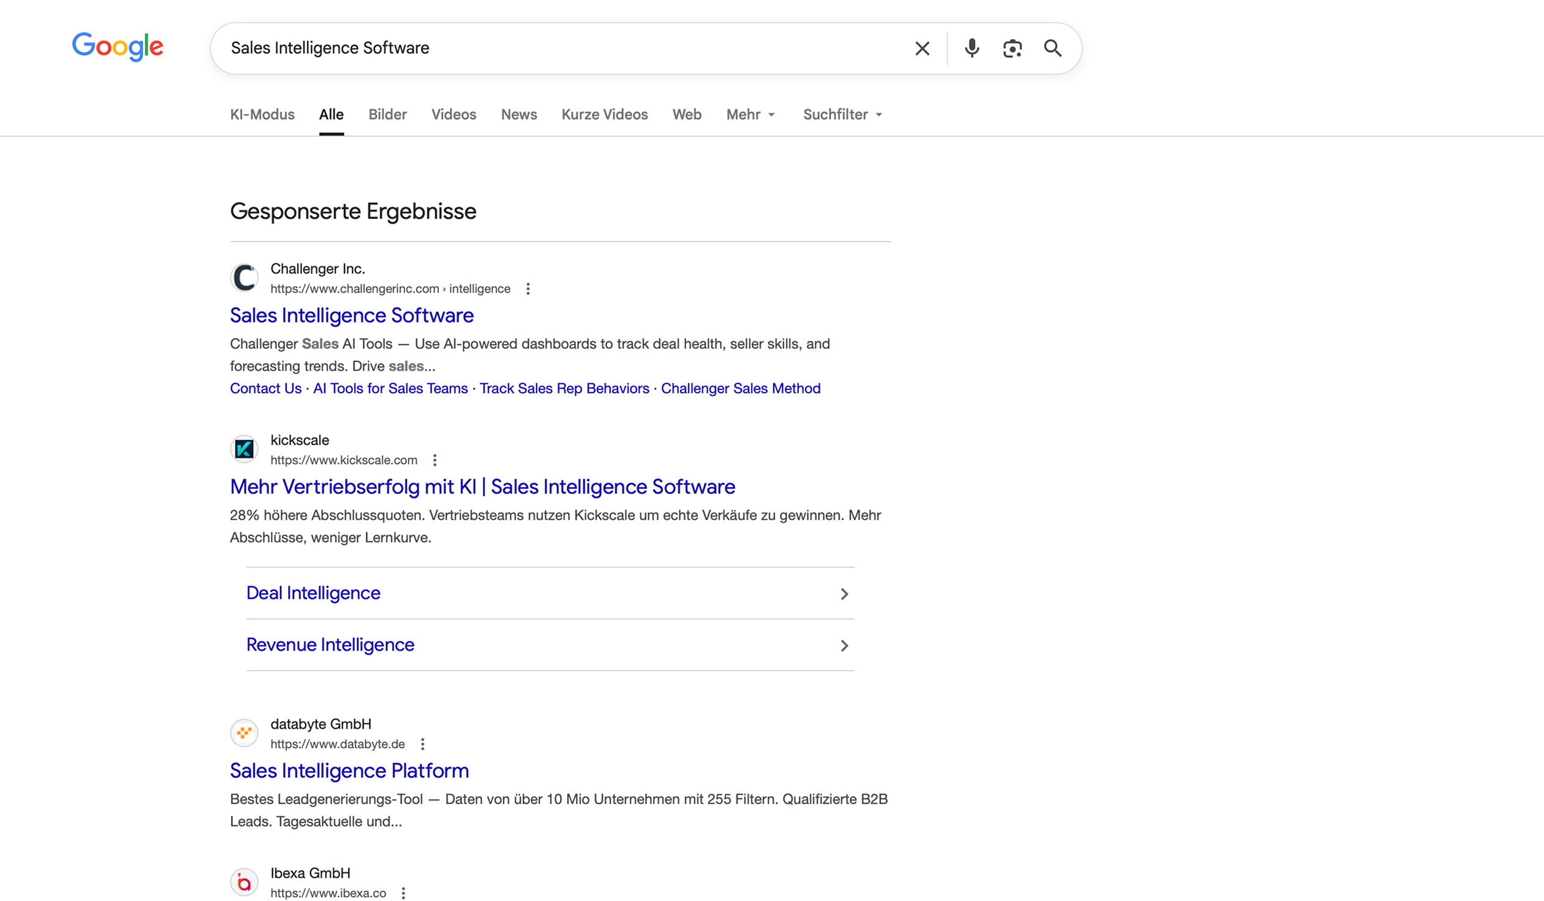Click the challengerinc.com URL text
Viewport: 1544px width, 901px height.
390,289
